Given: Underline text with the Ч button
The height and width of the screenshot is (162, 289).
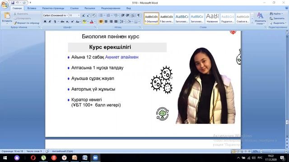Looking at the screenshot, I should [x=55, y=22].
